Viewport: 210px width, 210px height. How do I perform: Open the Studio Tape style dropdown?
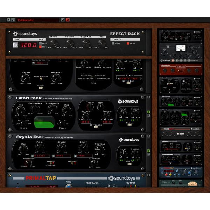(x=128, y=79)
